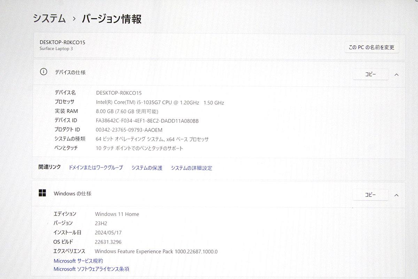The height and width of the screenshot is (279, 418).
Task: Open the ドメインまたはワークグループ link
Action: [96, 168]
